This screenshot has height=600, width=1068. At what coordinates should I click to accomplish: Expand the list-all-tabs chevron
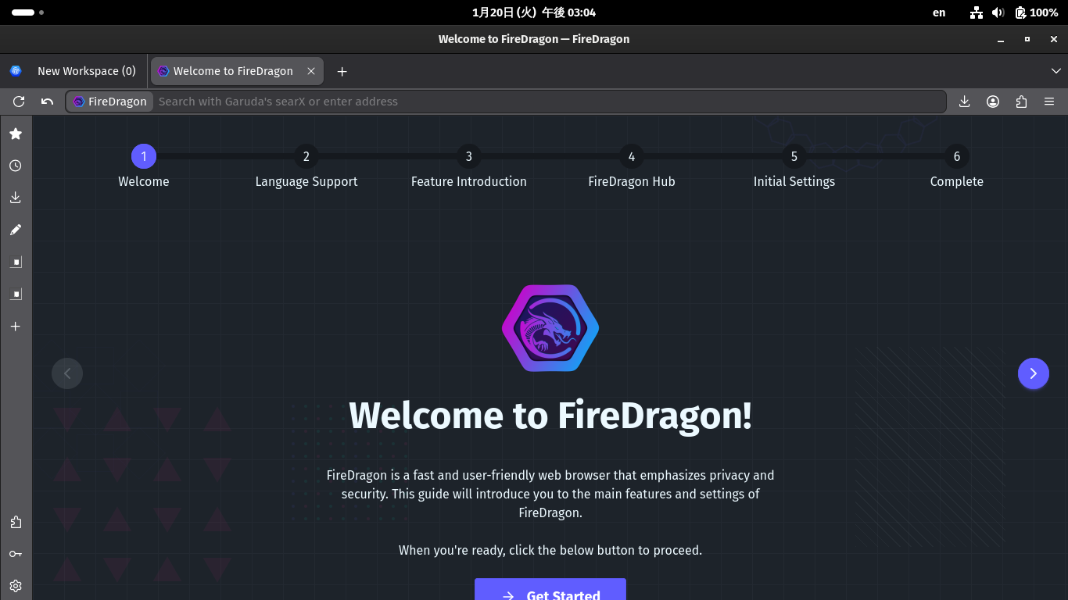[x=1056, y=71]
